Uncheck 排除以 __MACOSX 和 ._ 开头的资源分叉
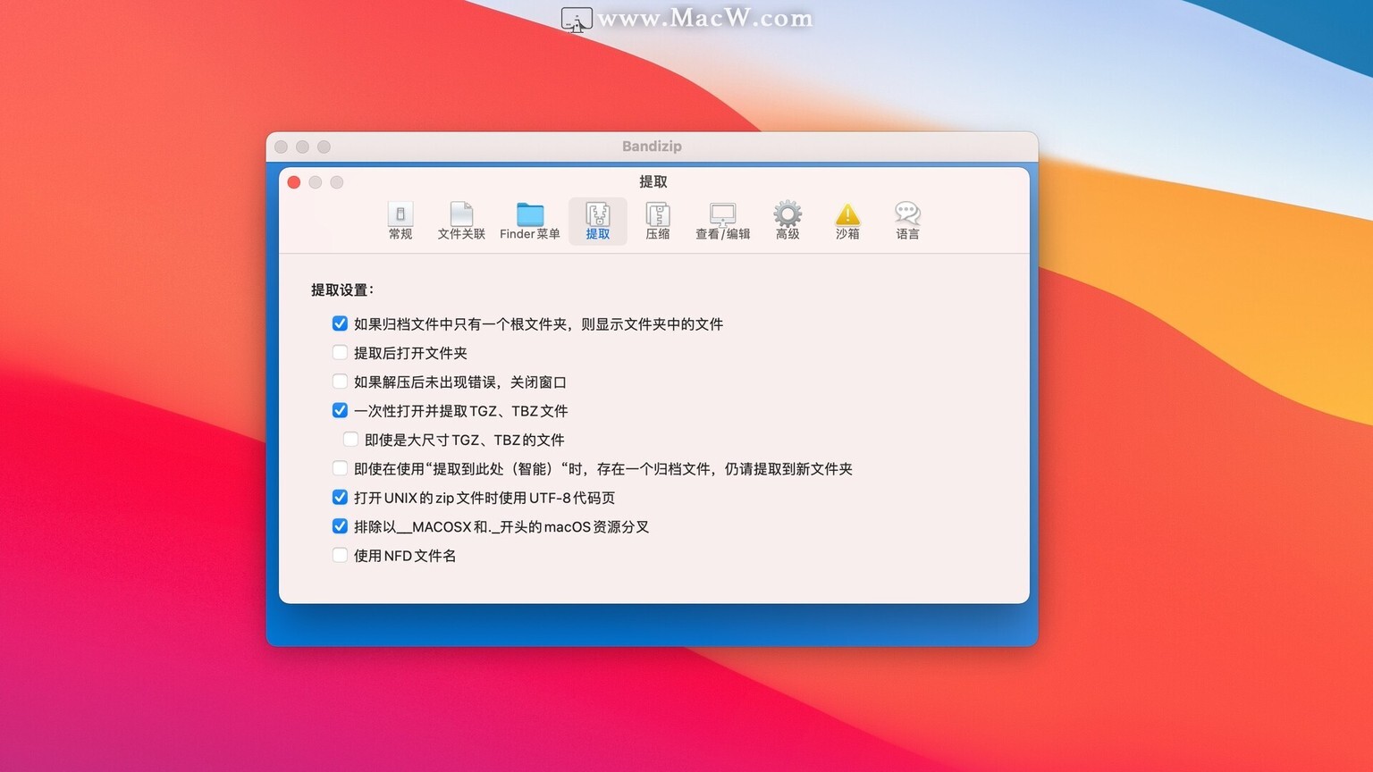The height and width of the screenshot is (772, 1373). tap(340, 526)
